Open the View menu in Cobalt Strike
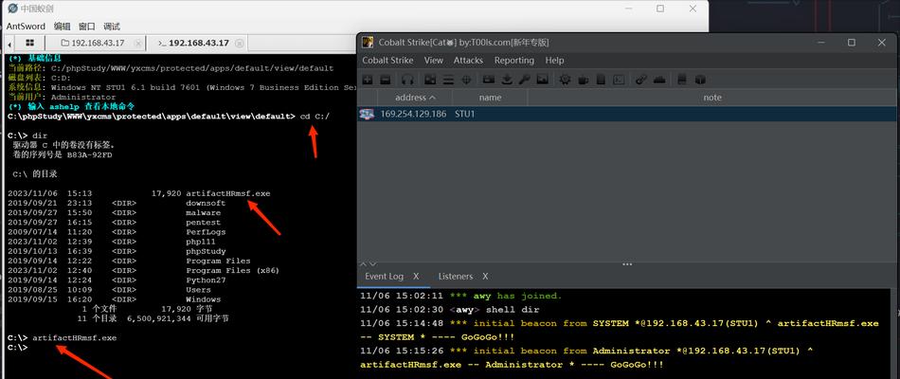900x379 pixels. (433, 61)
